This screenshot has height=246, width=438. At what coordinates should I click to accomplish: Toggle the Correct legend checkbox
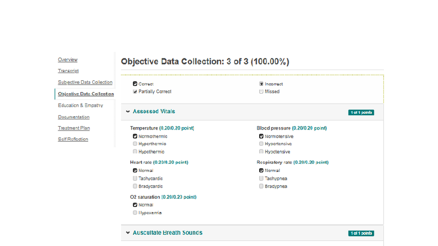point(135,84)
